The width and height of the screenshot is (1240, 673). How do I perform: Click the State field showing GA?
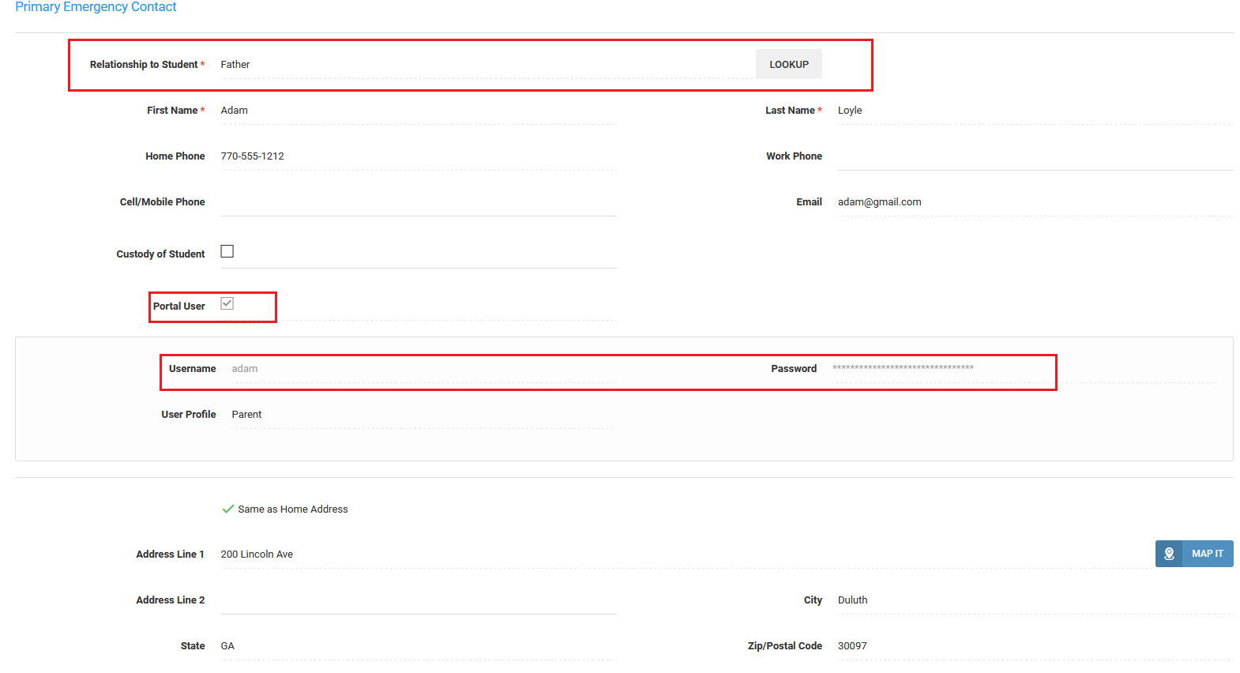[419, 646]
